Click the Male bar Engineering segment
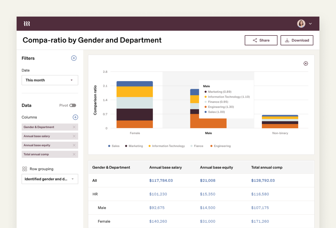This screenshot has width=336, height=228. point(208,123)
